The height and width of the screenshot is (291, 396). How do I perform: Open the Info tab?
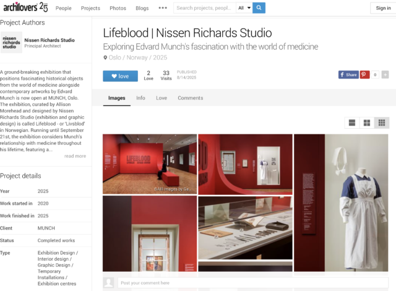click(x=140, y=98)
